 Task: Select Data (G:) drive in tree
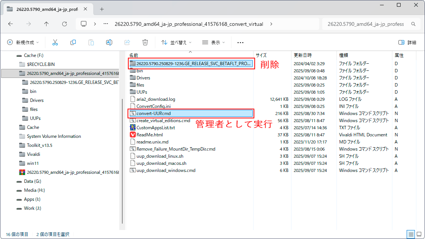(x=33, y=181)
